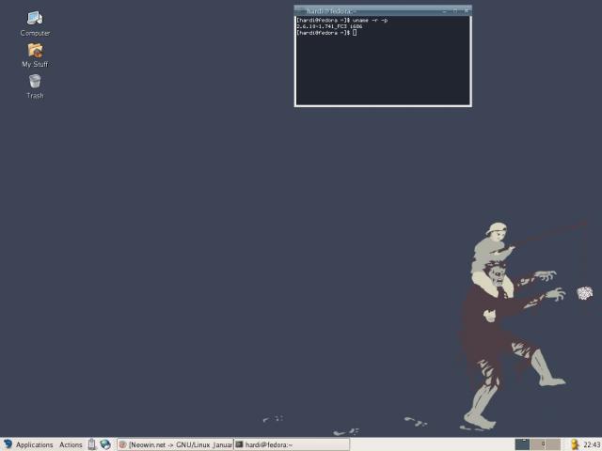The width and height of the screenshot is (602, 451).
Task: Click the kernel version output line in terminal
Action: [x=329, y=26]
